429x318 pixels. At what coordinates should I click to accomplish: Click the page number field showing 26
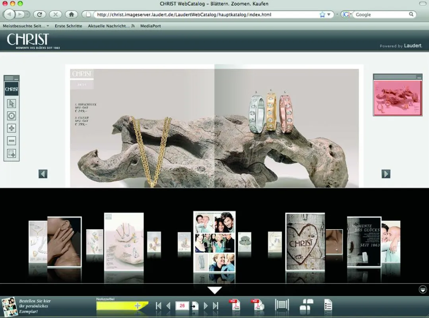coord(182,306)
